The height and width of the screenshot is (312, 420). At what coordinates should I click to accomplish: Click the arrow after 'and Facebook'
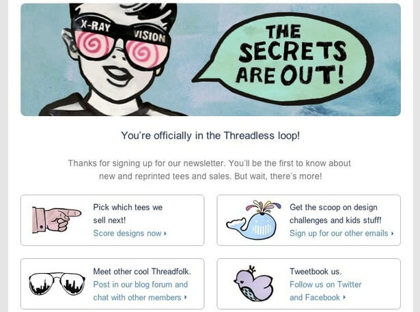344,298
